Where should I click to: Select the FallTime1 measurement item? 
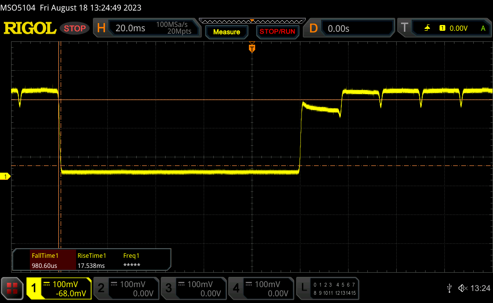(45, 260)
